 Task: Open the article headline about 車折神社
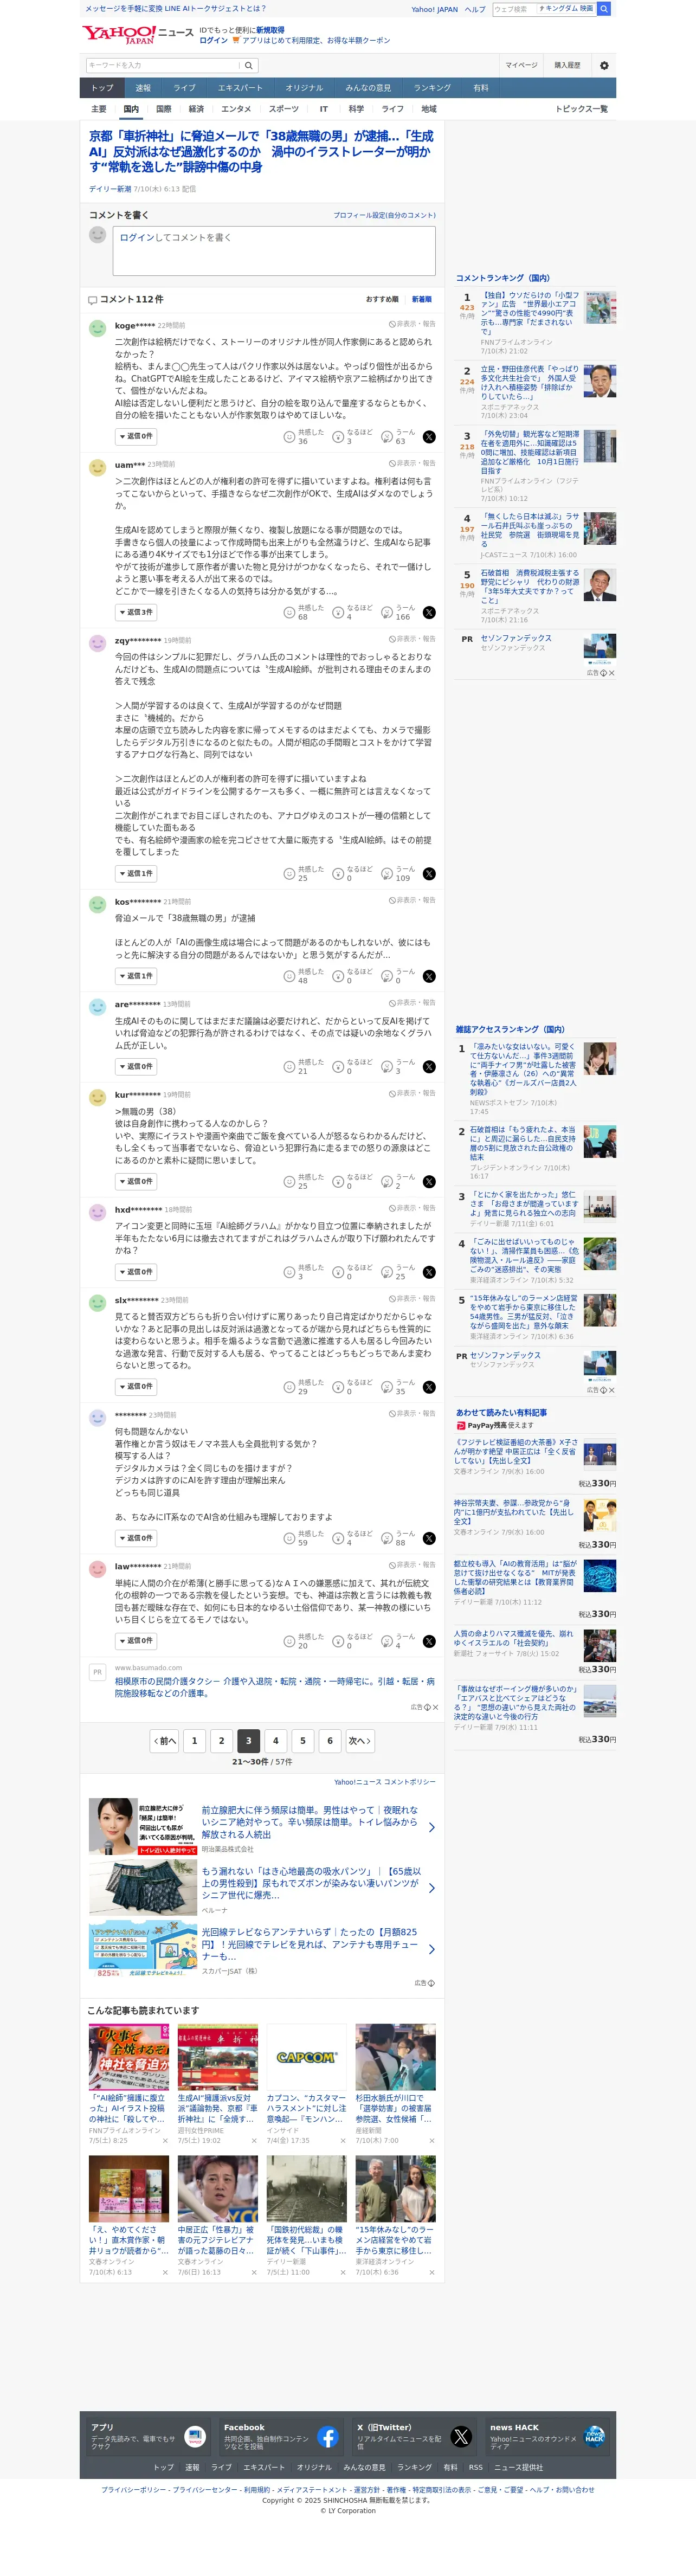click(x=262, y=151)
